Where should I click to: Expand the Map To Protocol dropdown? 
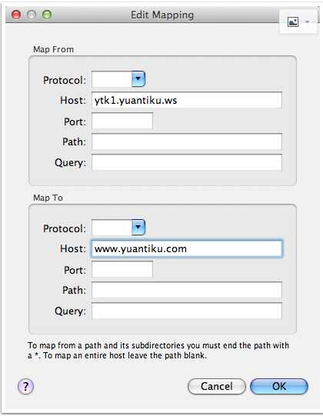(x=138, y=227)
